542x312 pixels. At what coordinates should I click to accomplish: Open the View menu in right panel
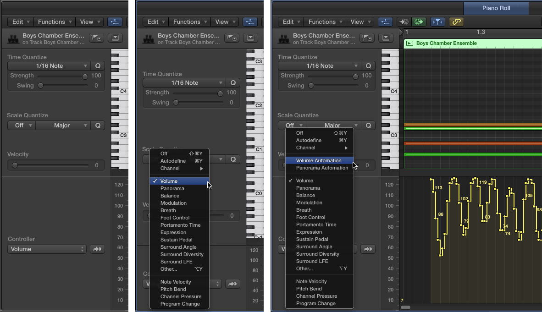pos(360,22)
